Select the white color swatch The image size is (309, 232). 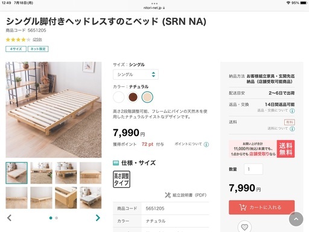pos(119,97)
